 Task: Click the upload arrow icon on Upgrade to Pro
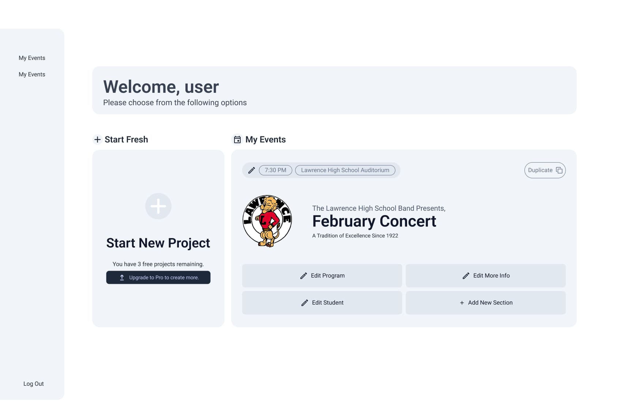coord(122,278)
